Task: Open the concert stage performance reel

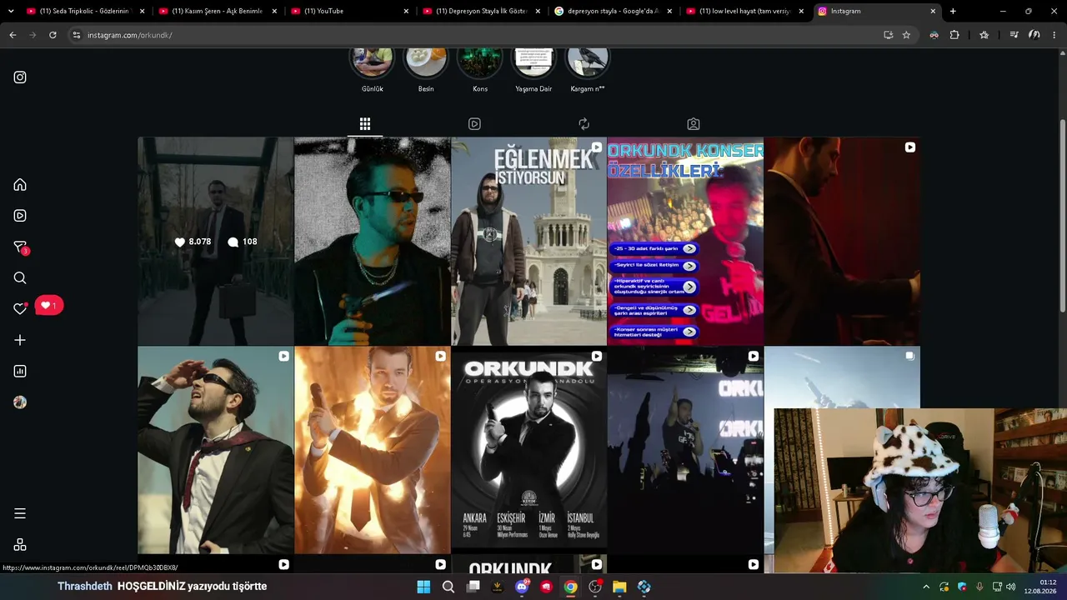Action: [685, 450]
